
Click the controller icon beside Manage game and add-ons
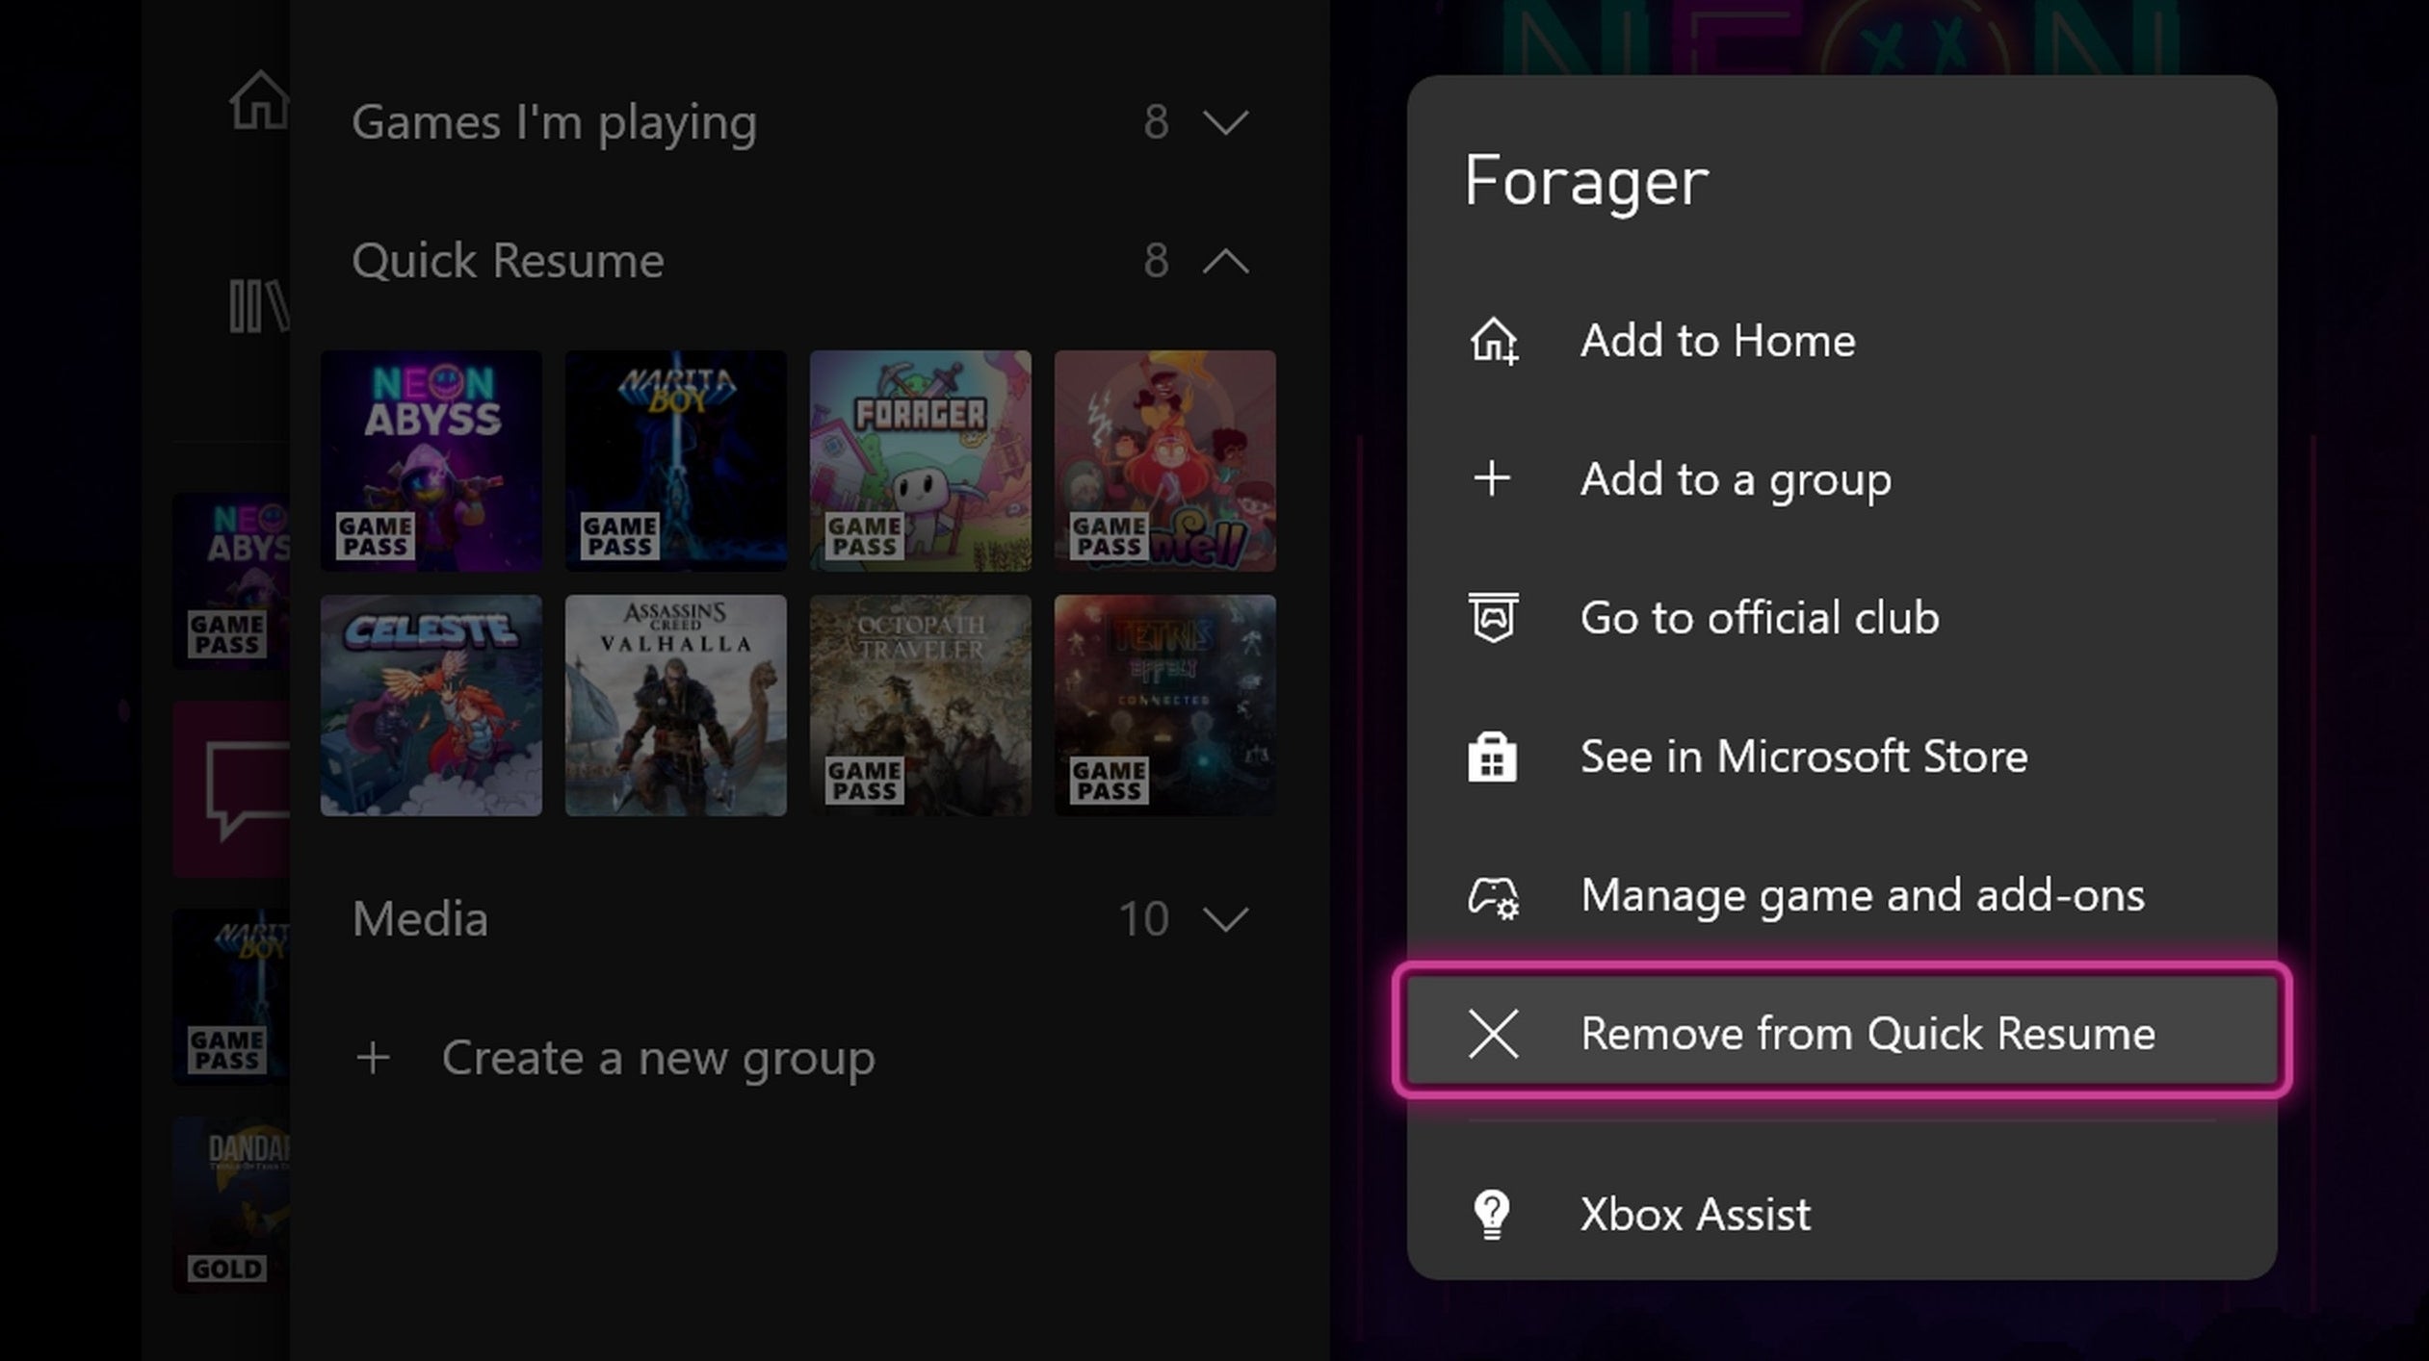[1494, 895]
